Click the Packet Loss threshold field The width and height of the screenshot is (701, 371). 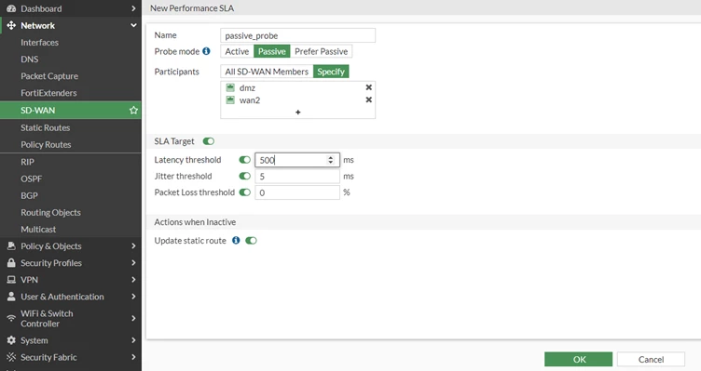[x=297, y=192]
